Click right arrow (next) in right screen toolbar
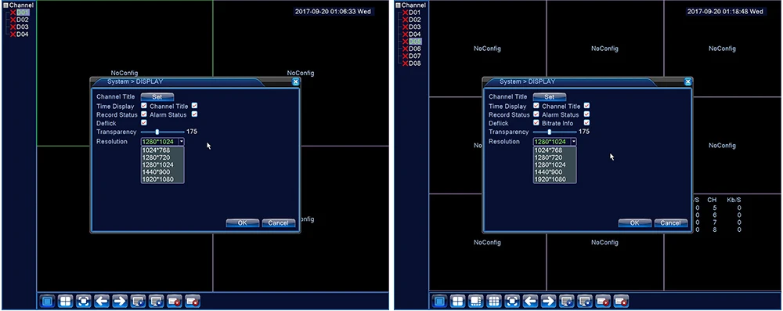The width and height of the screenshot is (783, 311). tap(548, 301)
